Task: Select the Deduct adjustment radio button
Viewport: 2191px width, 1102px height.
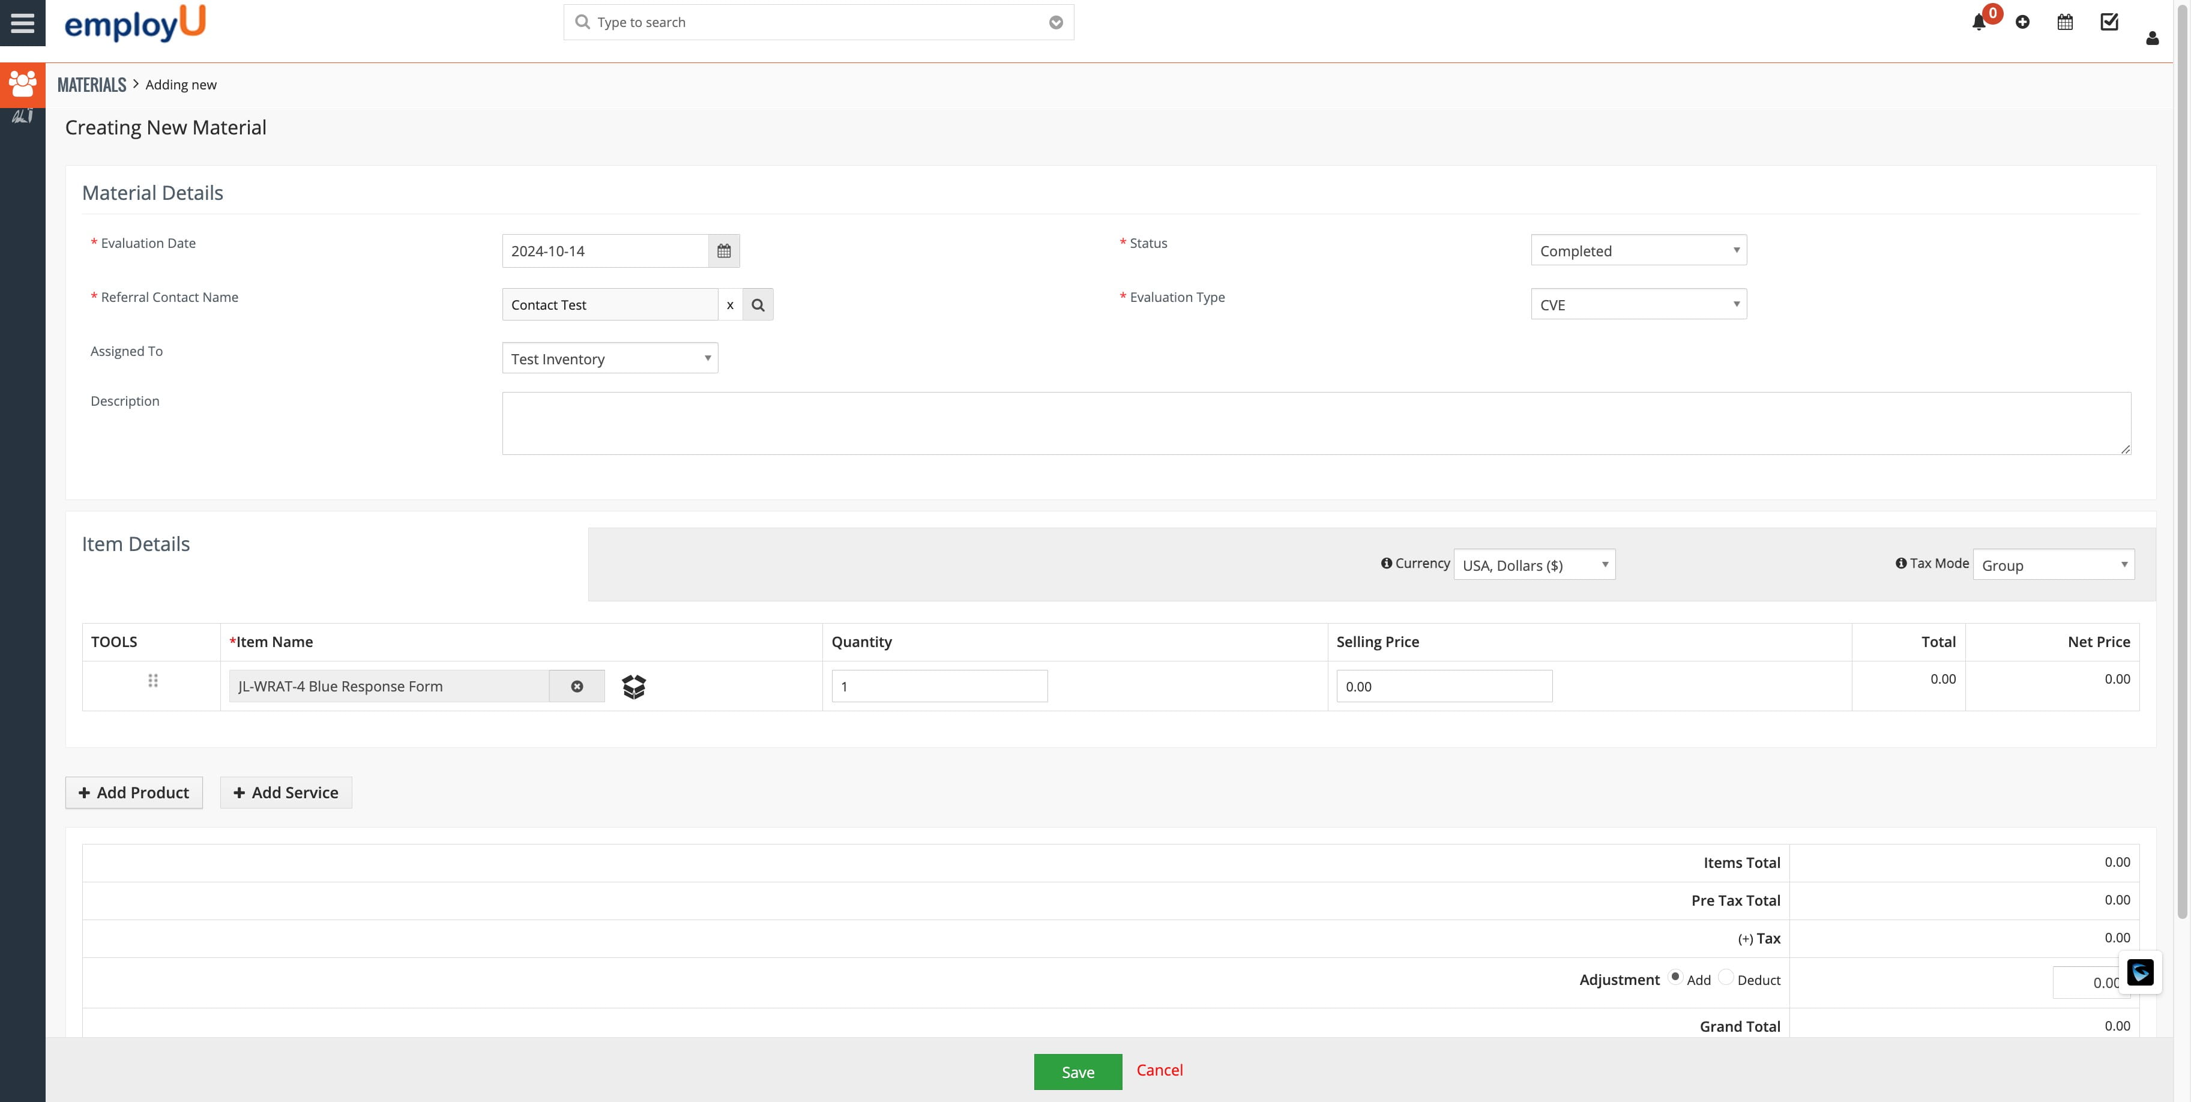Action: 1726,978
